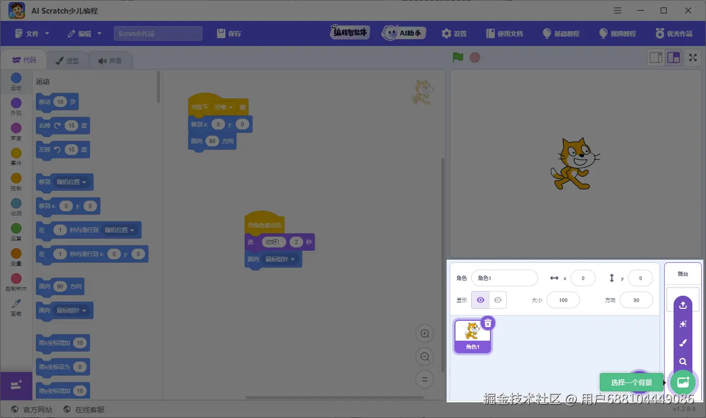Open the 自制积木 my blocks category

16,282
